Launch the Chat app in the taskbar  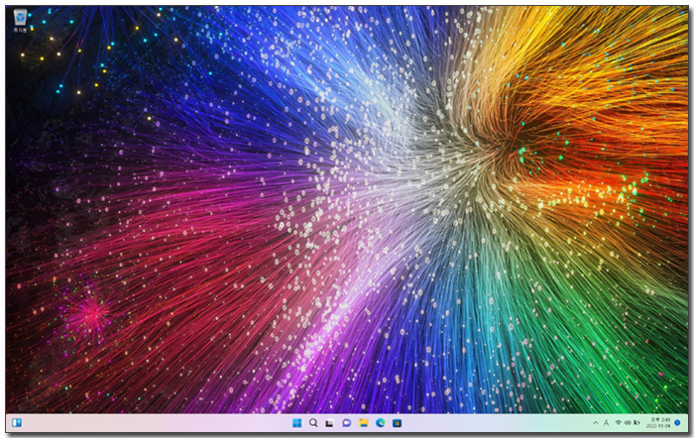pos(347,423)
